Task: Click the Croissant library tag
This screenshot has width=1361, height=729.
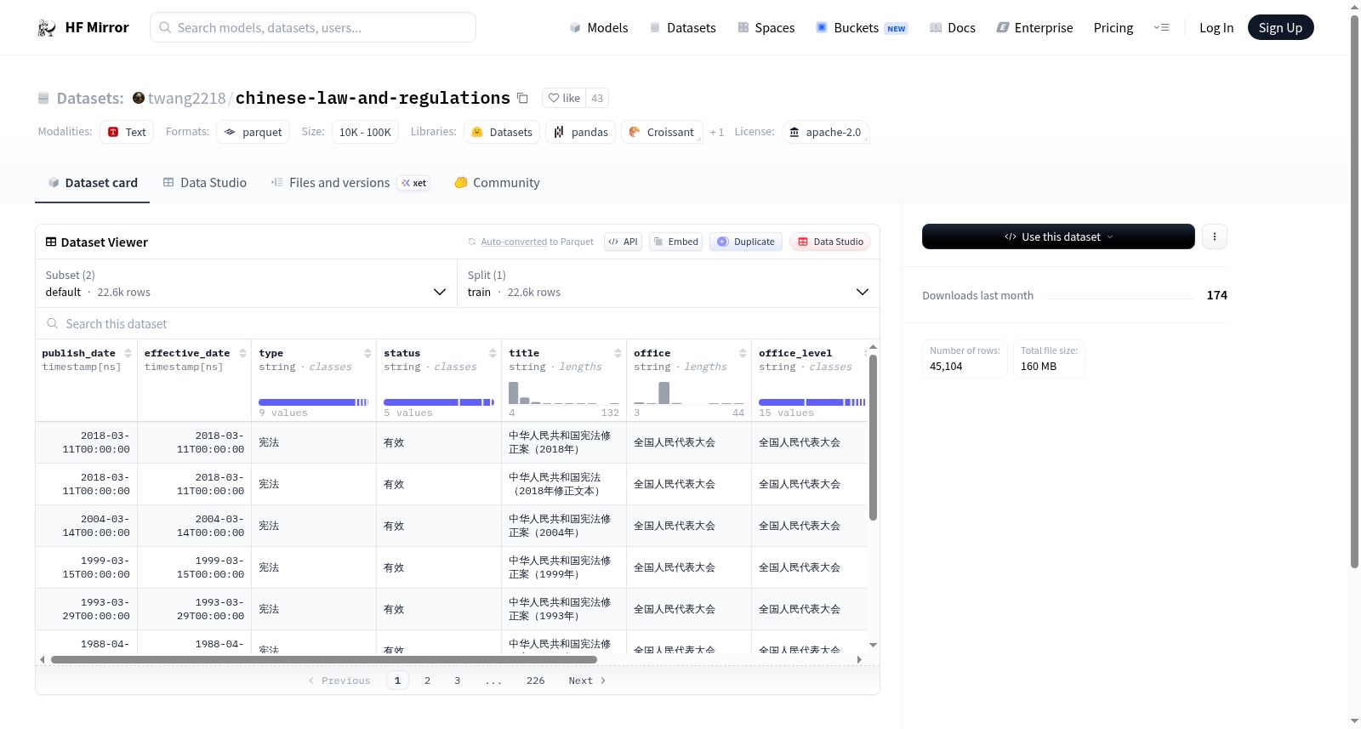Action: point(662,132)
